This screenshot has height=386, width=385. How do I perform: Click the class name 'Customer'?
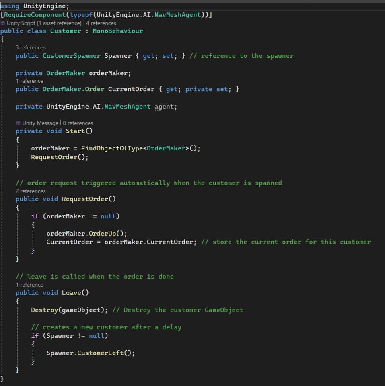pos(66,31)
